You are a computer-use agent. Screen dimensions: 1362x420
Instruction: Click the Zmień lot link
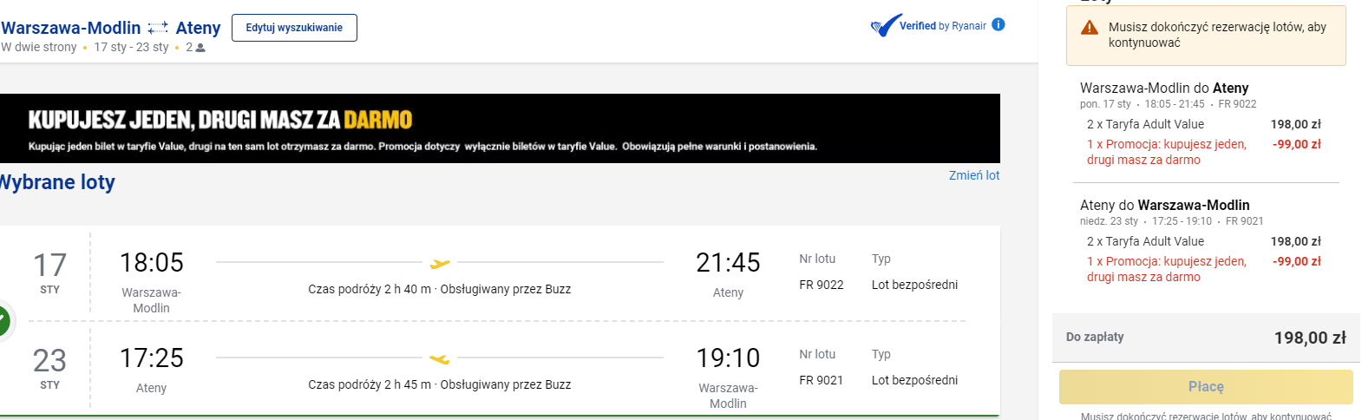(973, 175)
